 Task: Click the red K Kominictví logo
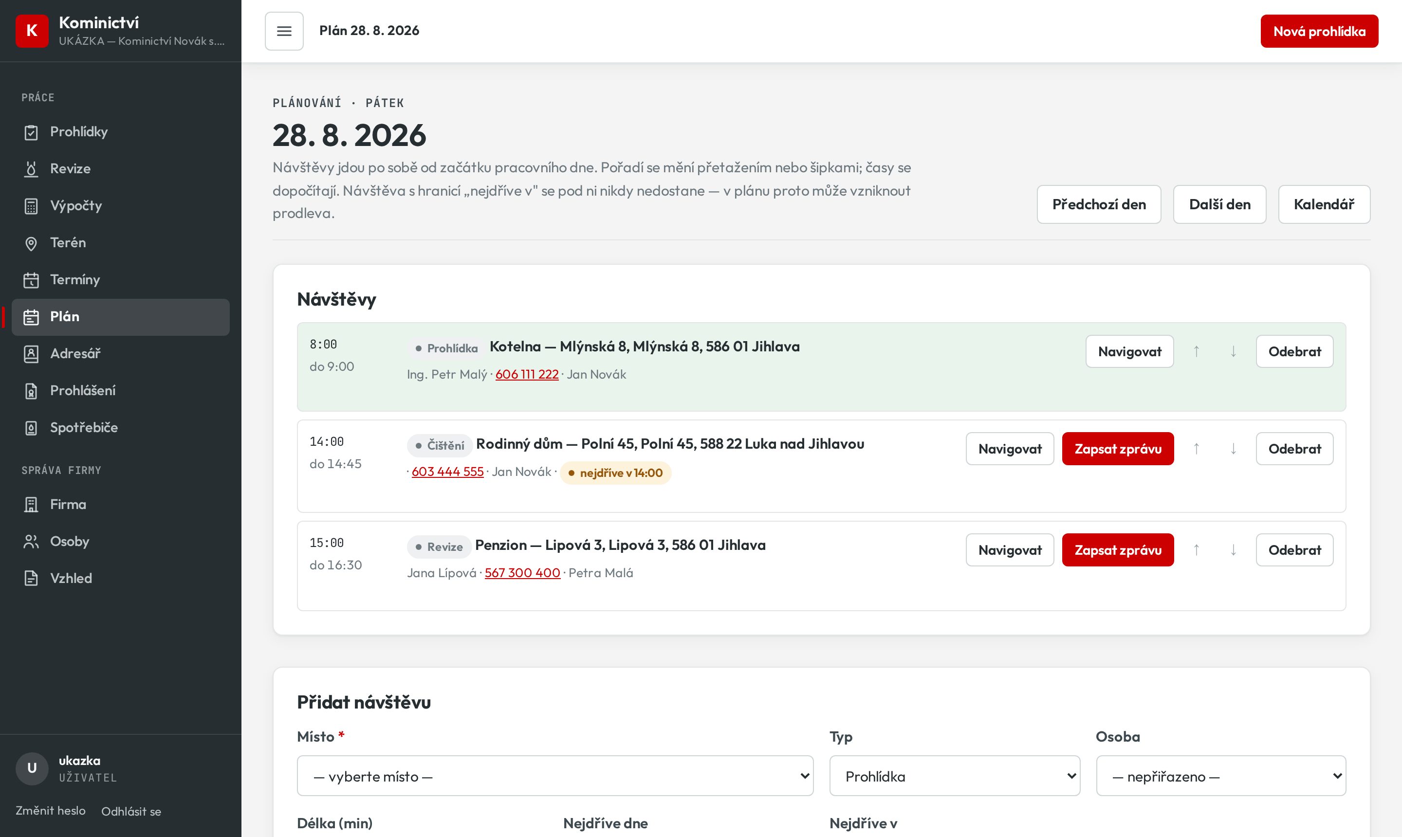(x=32, y=31)
